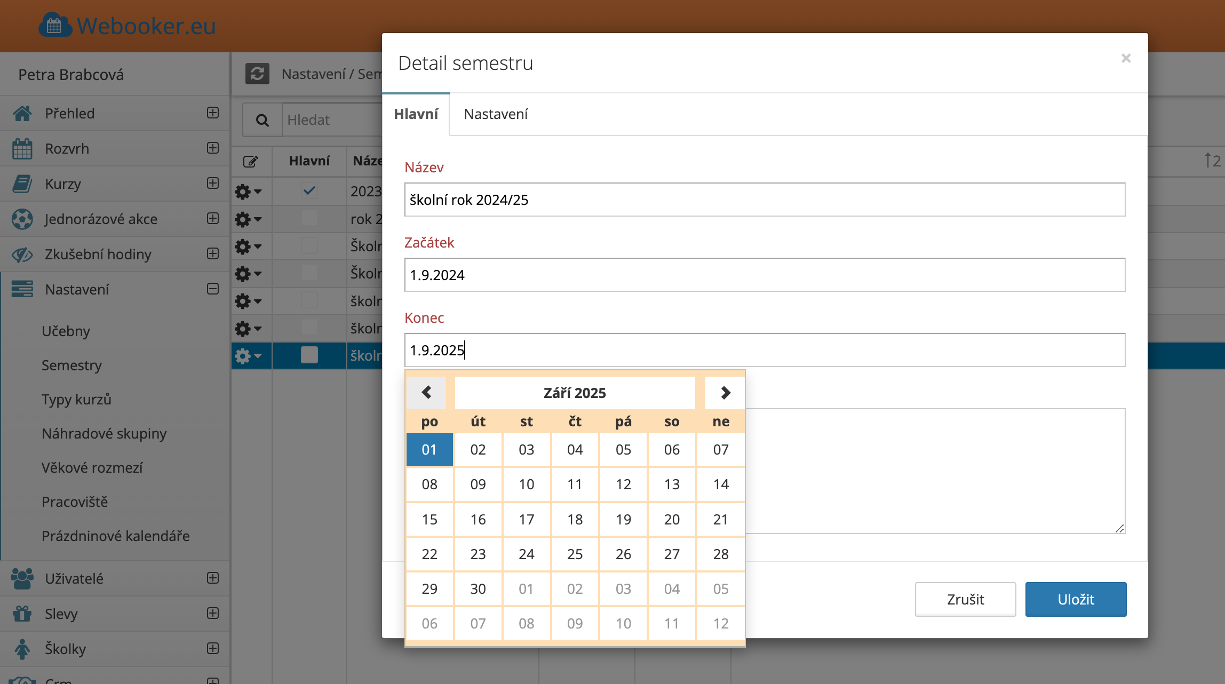Collapse the Nastavení sidebar section
This screenshot has width=1225, height=684.
pos(213,289)
